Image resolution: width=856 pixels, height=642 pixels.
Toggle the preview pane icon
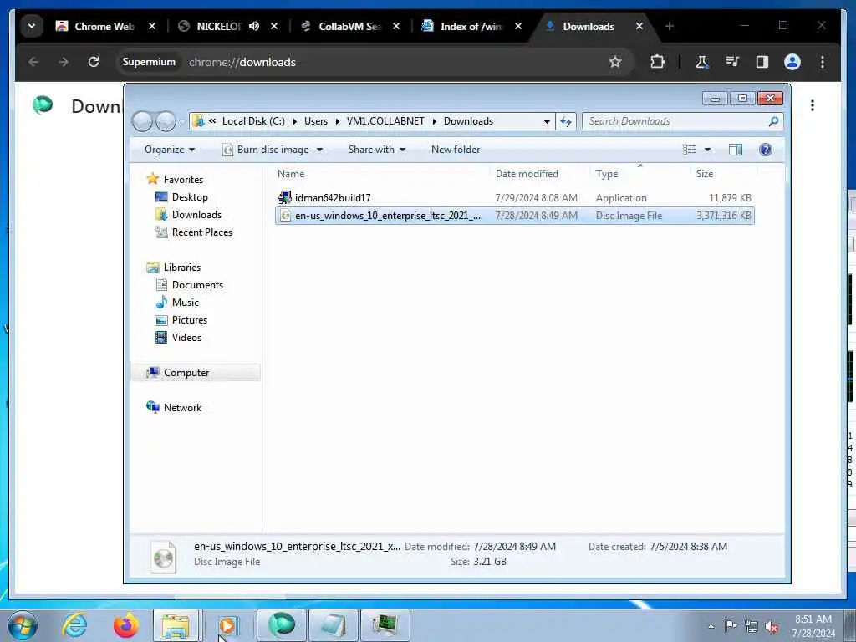pyautogui.click(x=736, y=150)
